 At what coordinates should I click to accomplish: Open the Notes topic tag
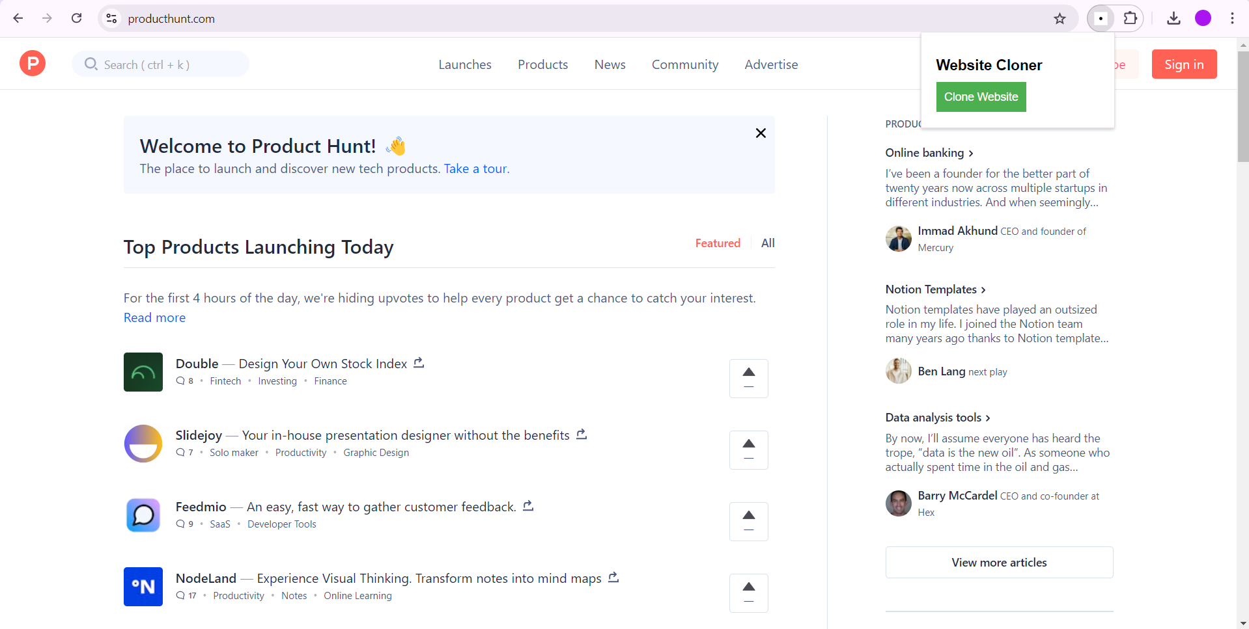pyautogui.click(x=294, y=596)
